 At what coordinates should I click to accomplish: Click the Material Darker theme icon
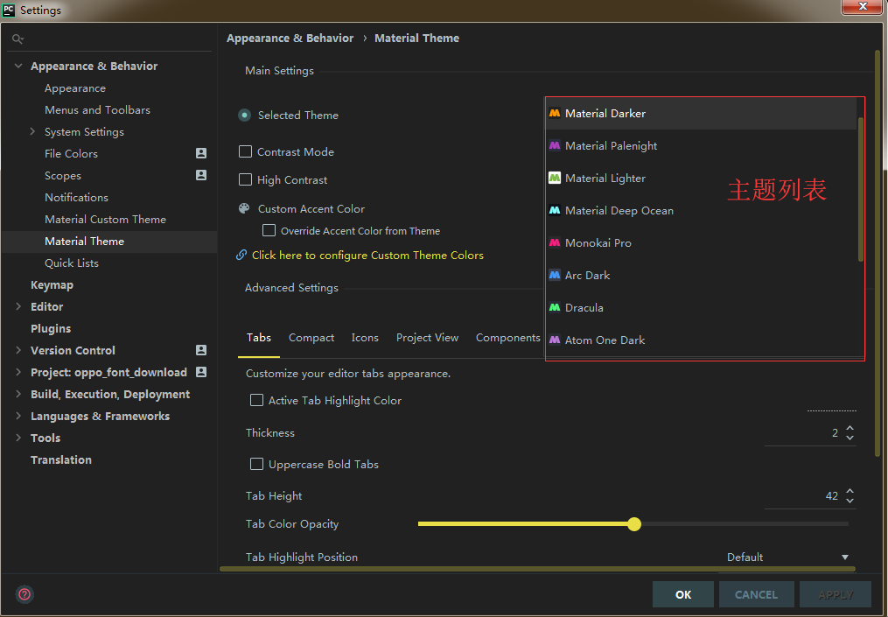(x=555, y=113)
